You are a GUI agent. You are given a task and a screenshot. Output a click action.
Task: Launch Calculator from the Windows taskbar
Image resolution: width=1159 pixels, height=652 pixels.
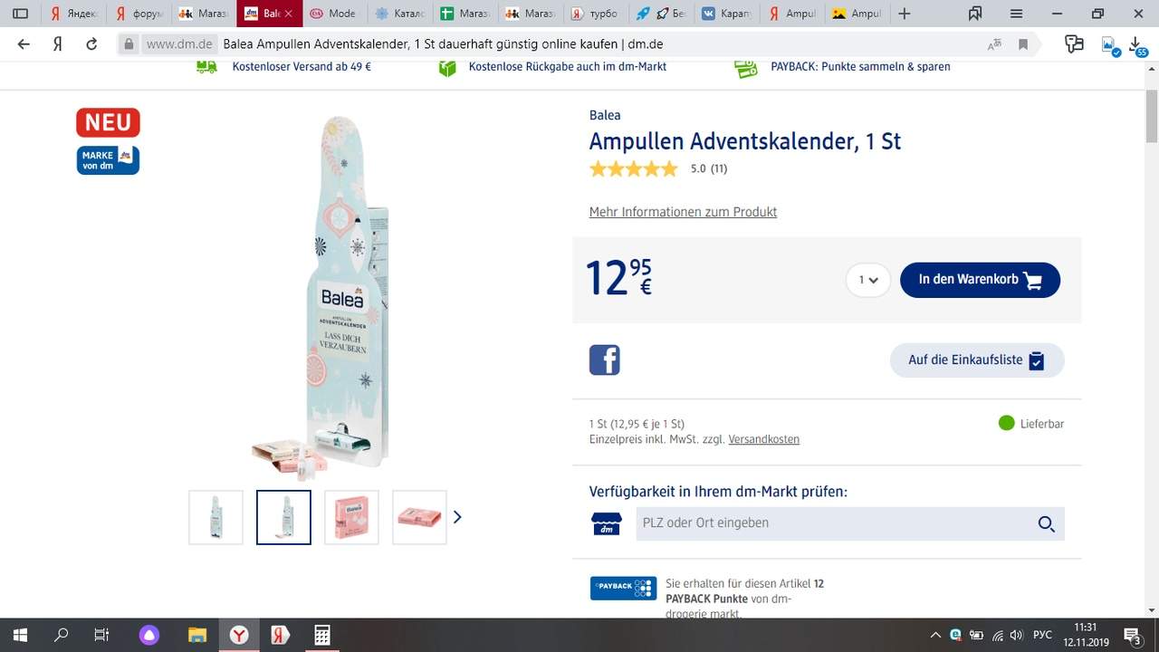pos(322,635)
